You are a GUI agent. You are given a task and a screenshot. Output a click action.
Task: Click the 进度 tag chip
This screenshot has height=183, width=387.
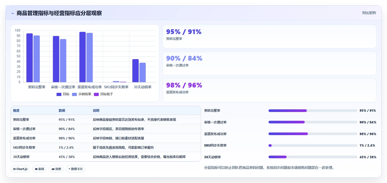pos(56,169)
